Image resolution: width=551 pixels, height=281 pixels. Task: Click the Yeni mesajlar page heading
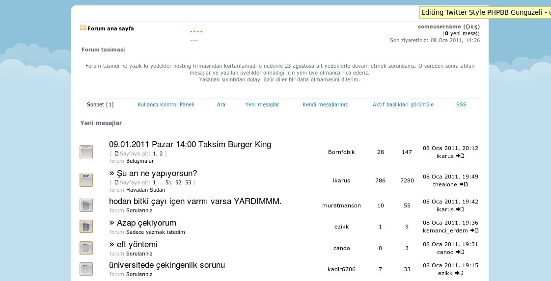(x=101, y=123)
